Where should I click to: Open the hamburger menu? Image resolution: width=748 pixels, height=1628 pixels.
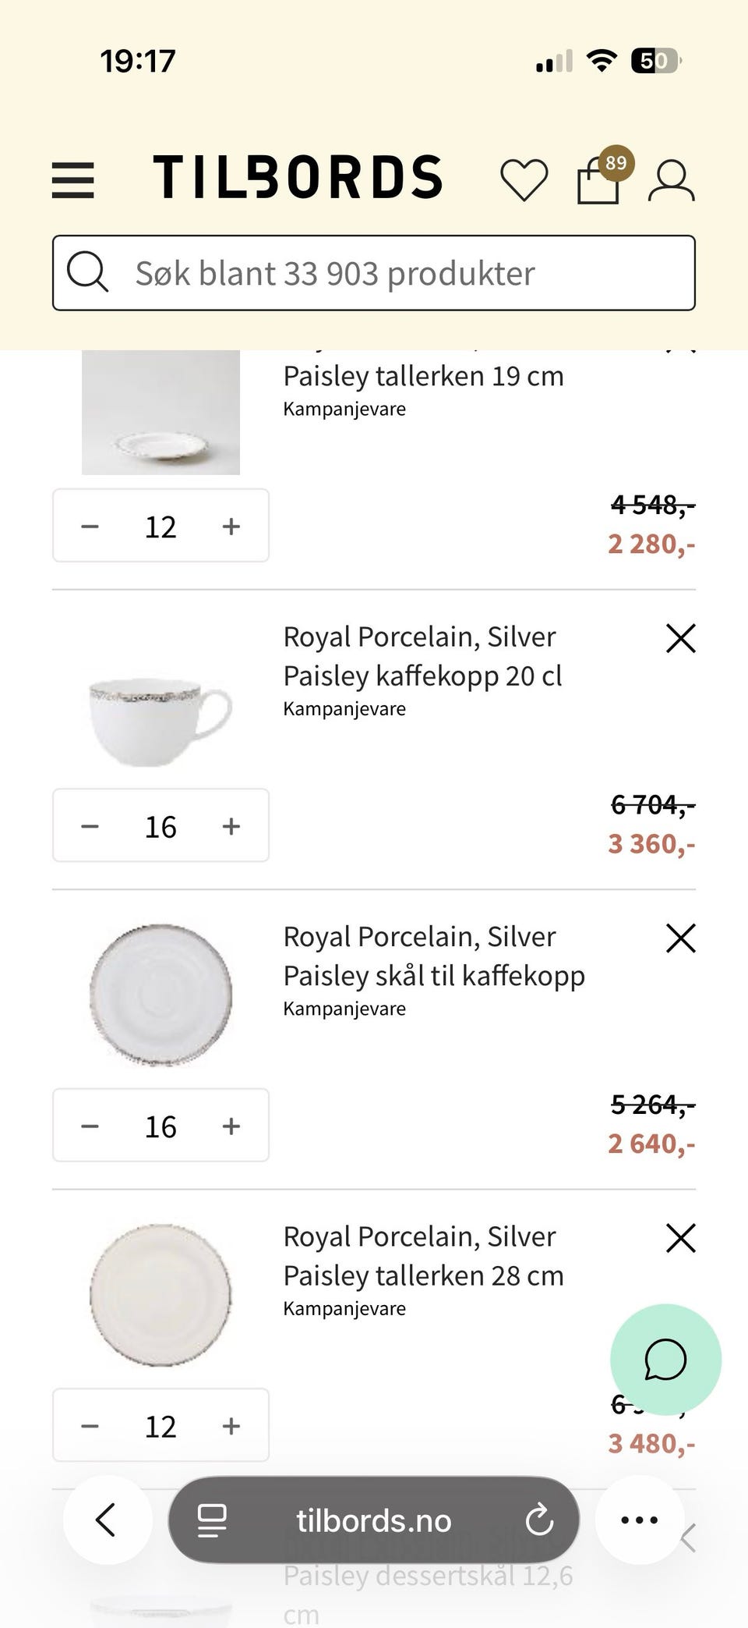click(72, 180)
